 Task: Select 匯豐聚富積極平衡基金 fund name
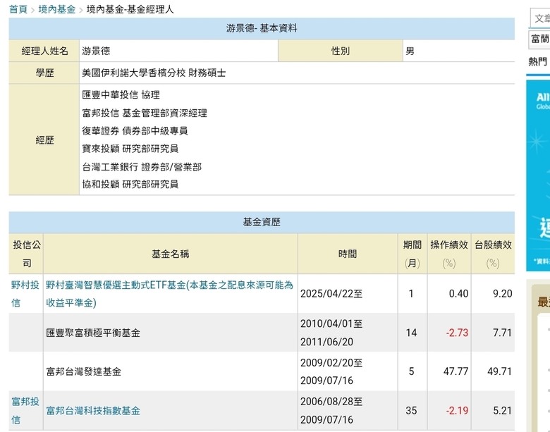(93, 333)
